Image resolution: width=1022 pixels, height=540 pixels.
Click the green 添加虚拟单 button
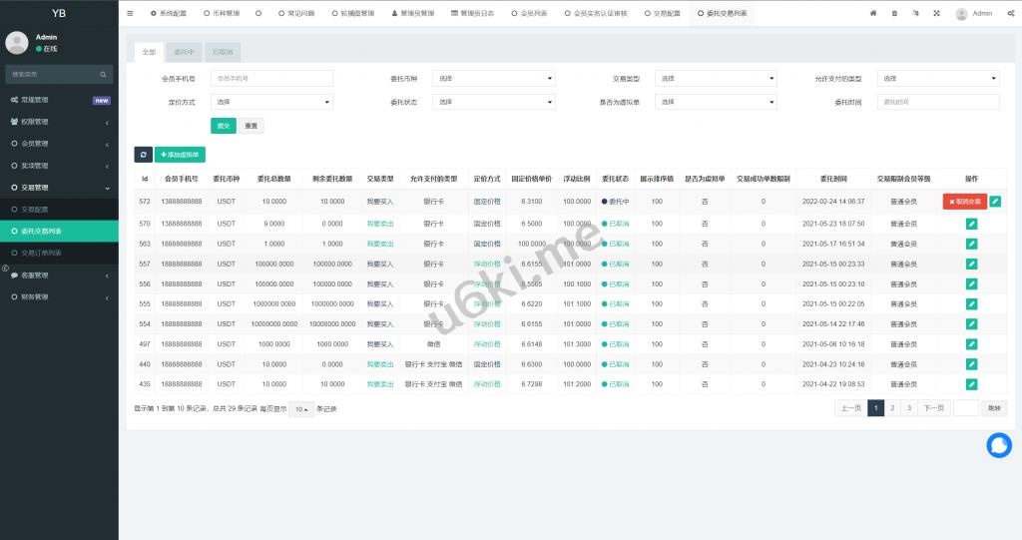(x=180, y=155)
